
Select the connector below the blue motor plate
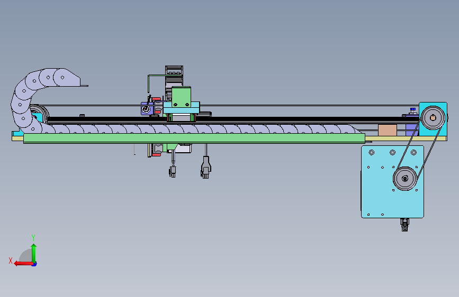pyautogui.click(x=404, y=225)
